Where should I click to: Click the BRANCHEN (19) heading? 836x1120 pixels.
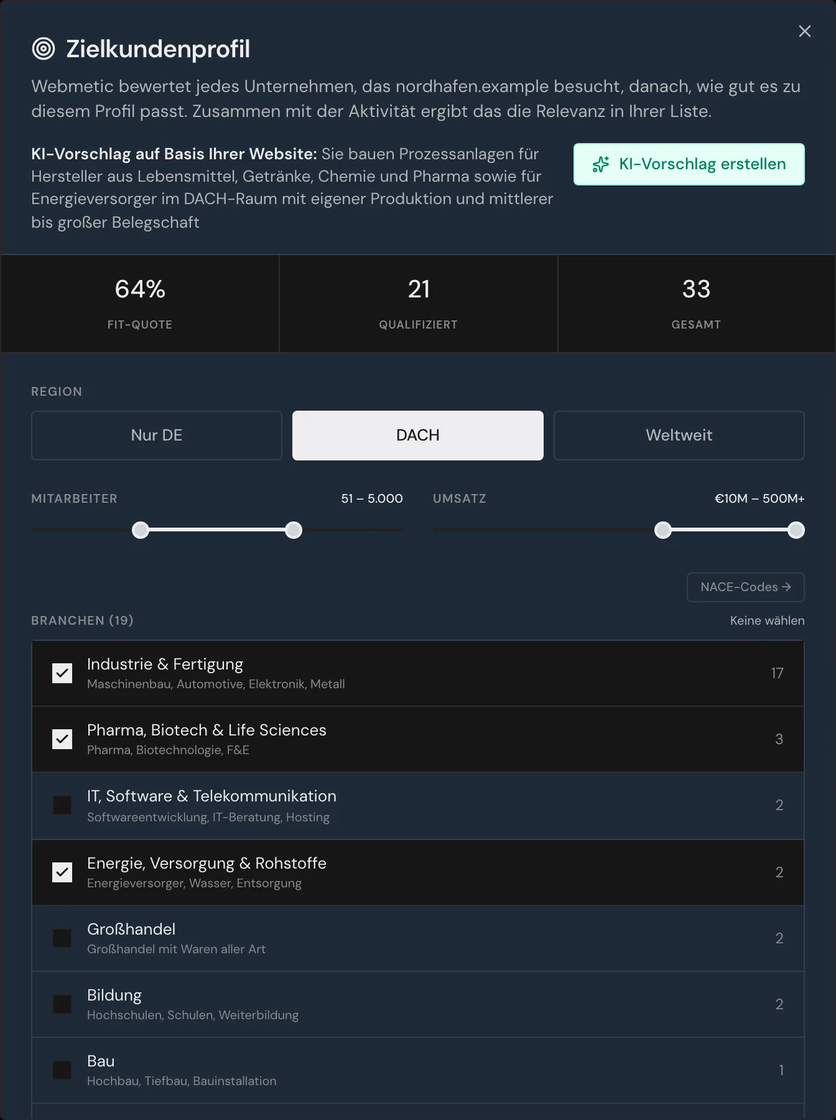tap(82, 620)
